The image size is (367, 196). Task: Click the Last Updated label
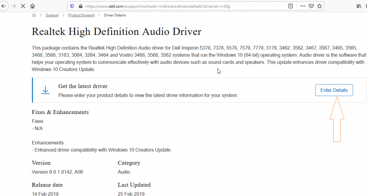coord(134,185)
